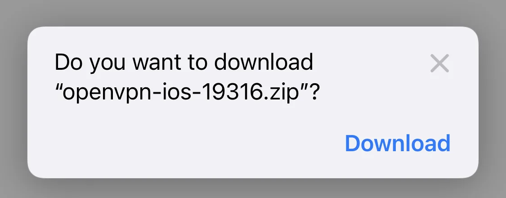Close the download confirmation dialog
The height and width of the screenshot is (198, 506).
439,63
